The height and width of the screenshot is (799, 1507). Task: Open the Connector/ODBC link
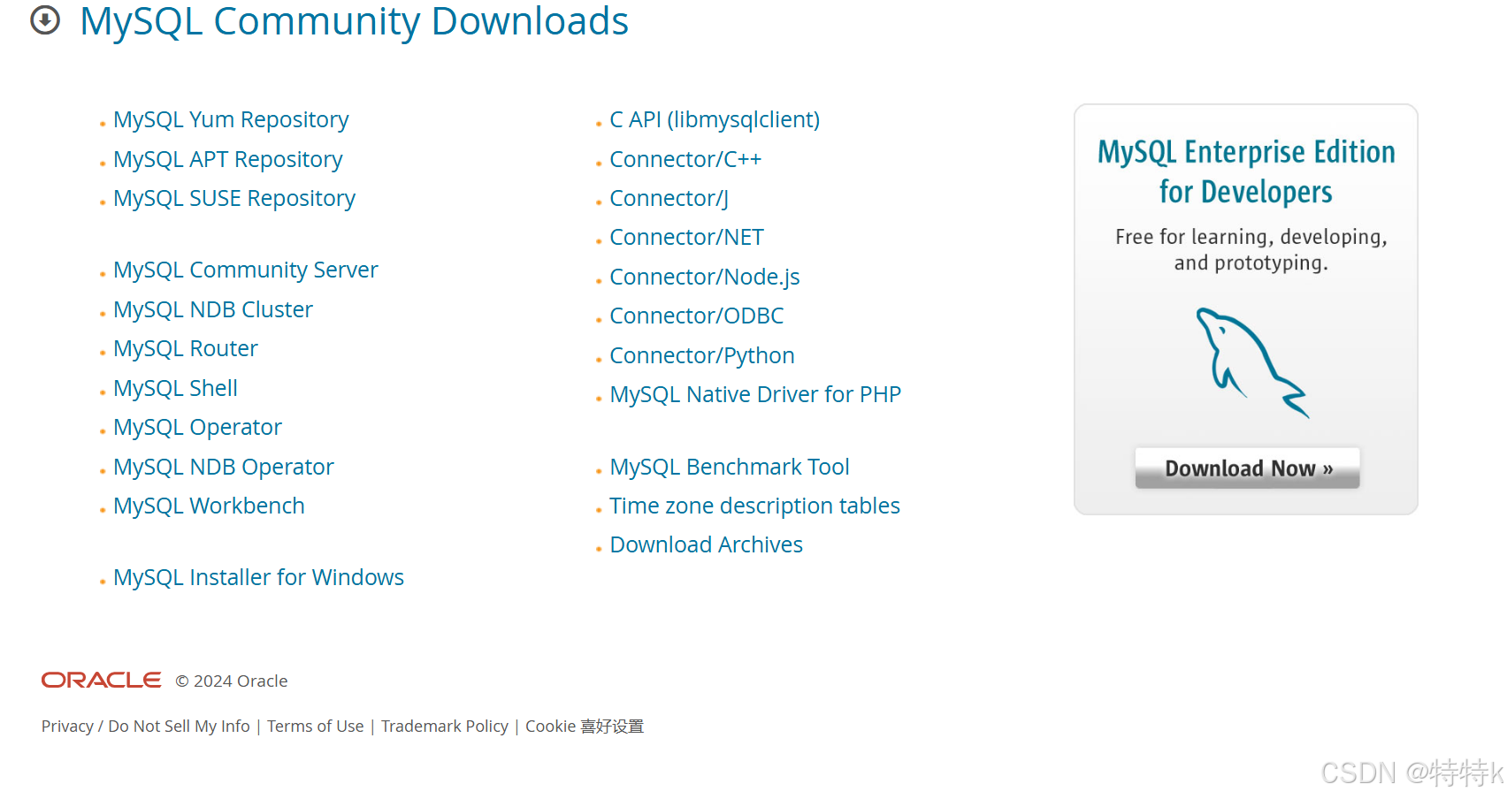697,316
